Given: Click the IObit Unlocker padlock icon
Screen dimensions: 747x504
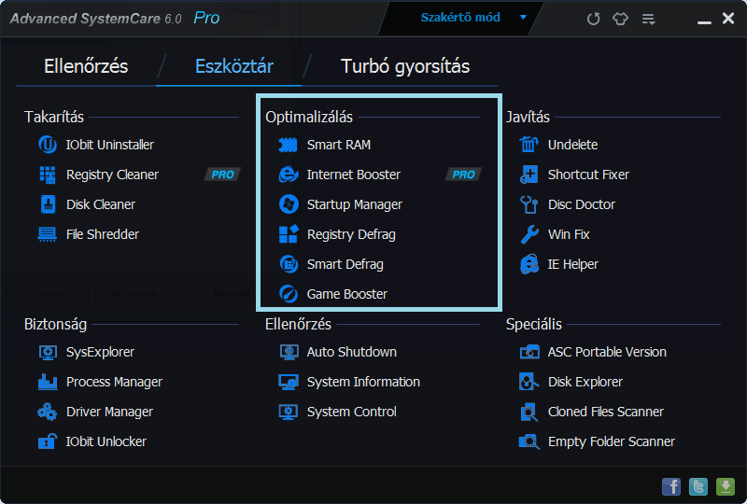Looking at the screenshot, I should pyautogui.click(x=48, y=441).
